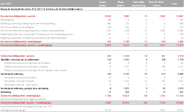Image resolution: width=184 pixels, height=112 pixels.
Task: Select bold label 'Tijdelijke schorsing van de uitkeringen'
Action: pyautogui.click(x=20, y=60)
